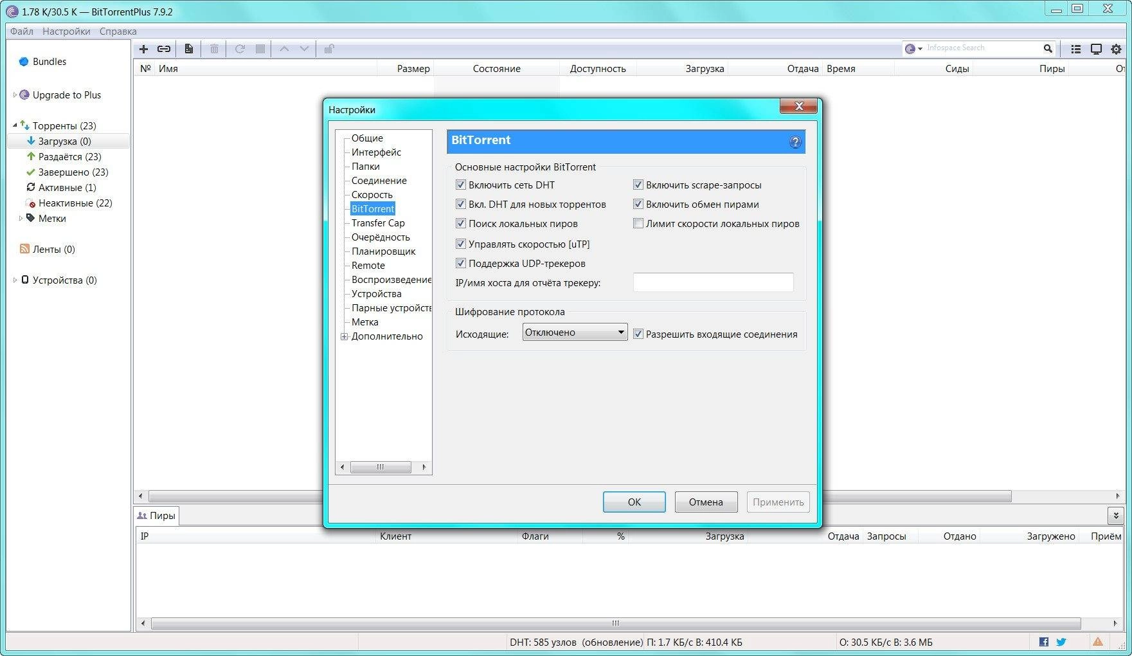This screenshot has width=1132, height=656.
Task: Click settings tree horizontal scrollbar thumb
Action: point(380,467)
